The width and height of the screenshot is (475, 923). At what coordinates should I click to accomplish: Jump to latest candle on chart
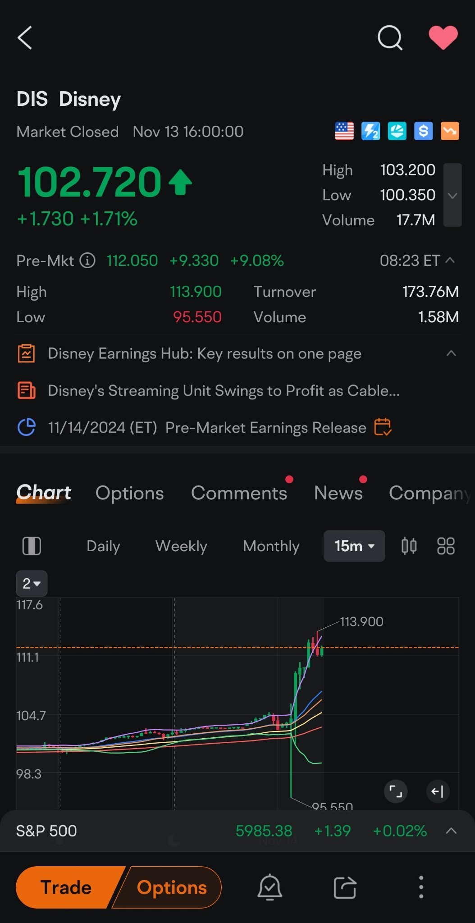[438, 791]
